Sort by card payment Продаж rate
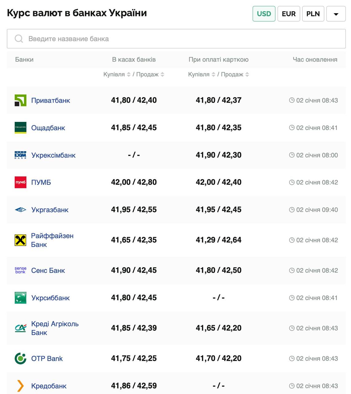Screen dimensions: 351x394 [x=247, y=74]
